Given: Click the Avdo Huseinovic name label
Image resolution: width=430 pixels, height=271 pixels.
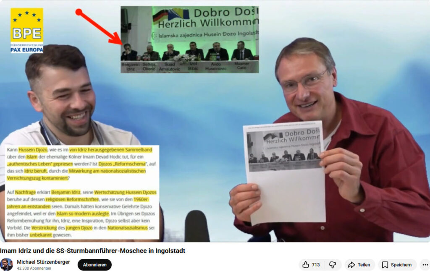Looking at the screenshot, I should point(217,66).
